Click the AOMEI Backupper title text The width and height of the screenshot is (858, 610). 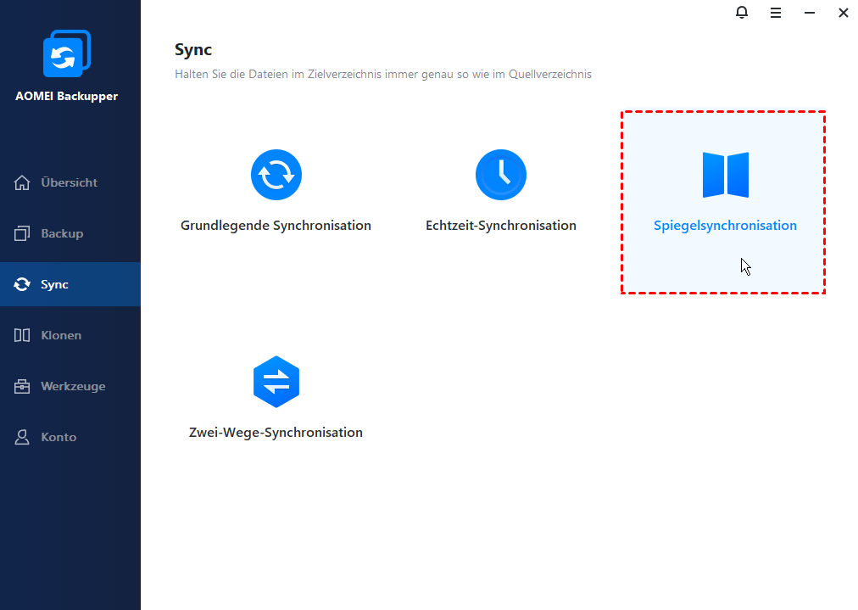(x=66, y=96)
